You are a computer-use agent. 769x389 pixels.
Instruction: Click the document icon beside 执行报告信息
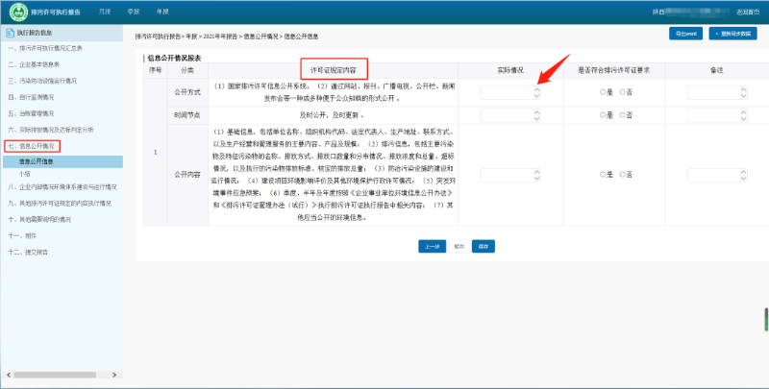point(9,33)
